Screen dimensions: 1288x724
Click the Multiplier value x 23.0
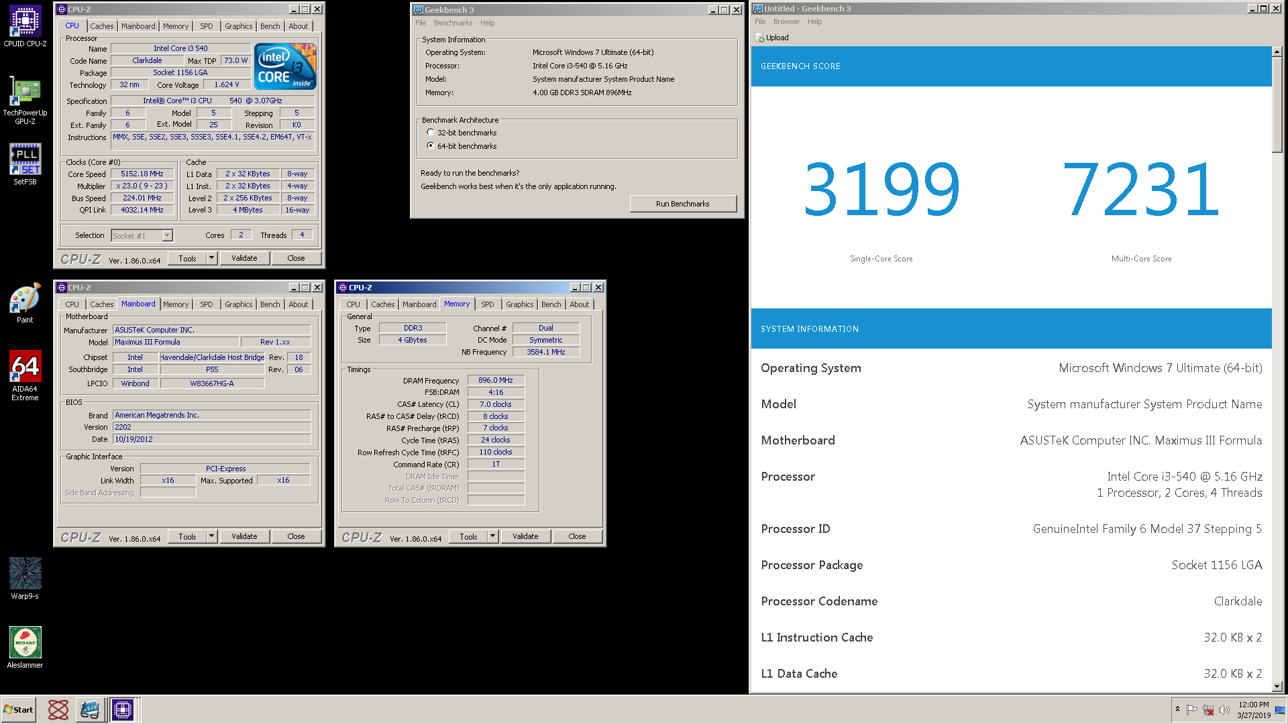point(142,186)
